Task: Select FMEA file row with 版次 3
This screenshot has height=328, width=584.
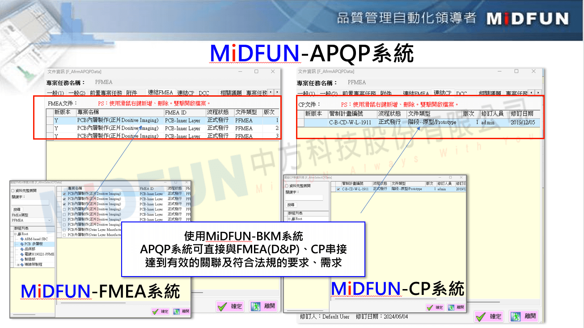Action: pyautogui.click(x=163, y=136)
